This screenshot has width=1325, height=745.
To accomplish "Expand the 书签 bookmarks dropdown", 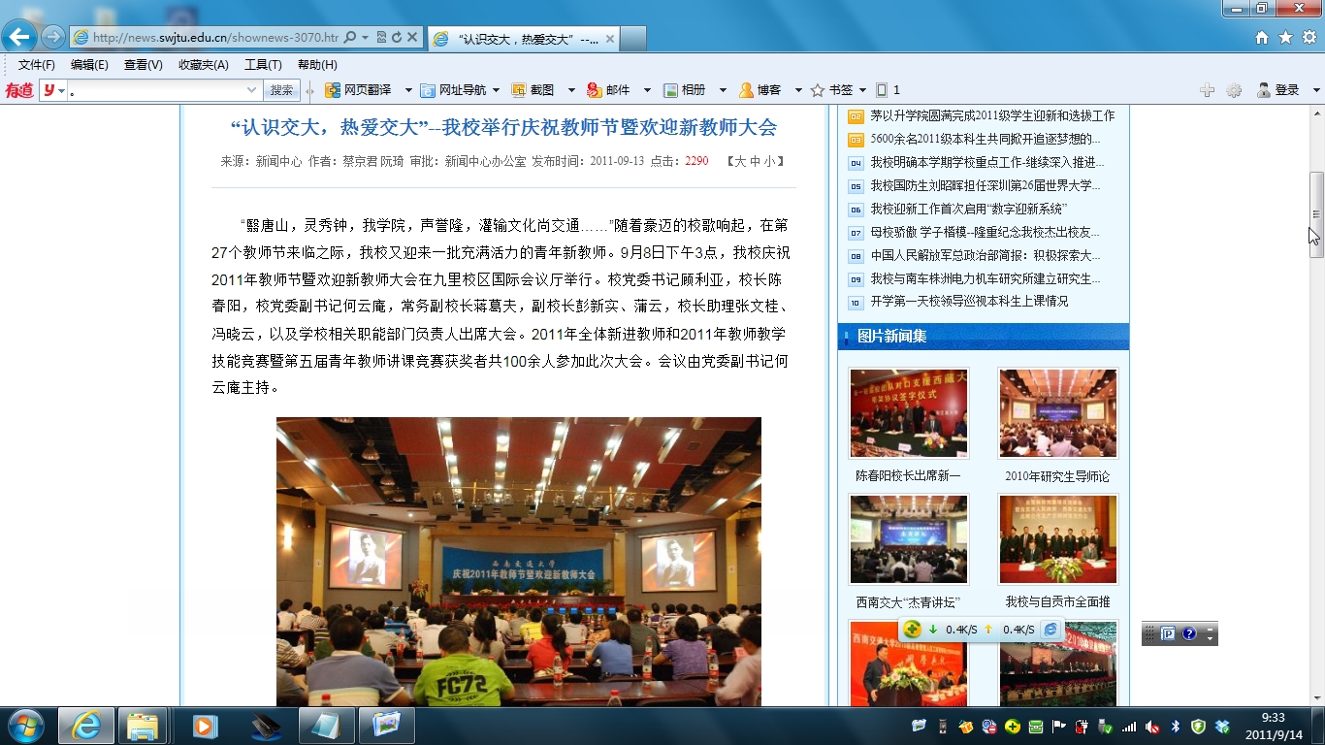I will (862, 90).
